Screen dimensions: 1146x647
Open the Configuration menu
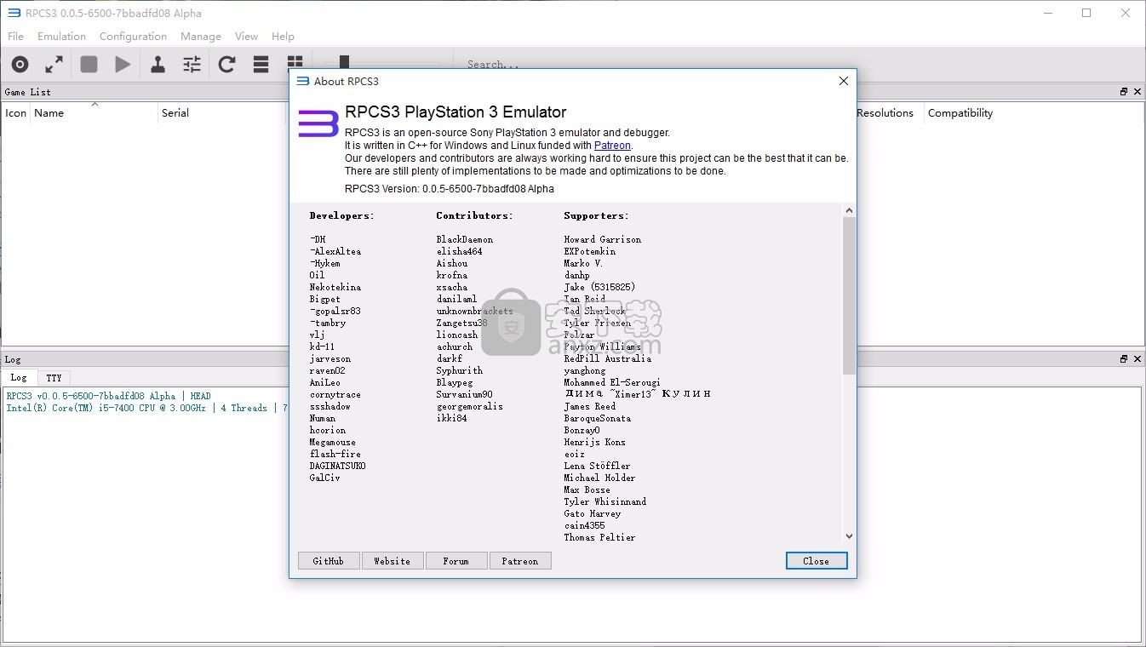coord(133,36)
